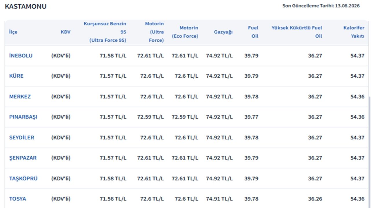Open the PINARBAŞI district link
Screen dimensions: 371x208
point(23,117)
